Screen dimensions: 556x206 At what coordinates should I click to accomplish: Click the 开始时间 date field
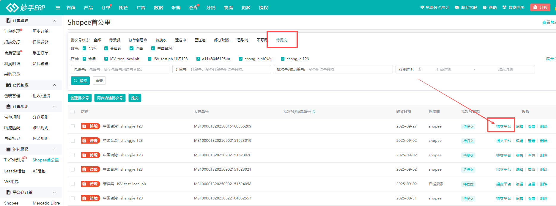pyautogui.click(x=444, y=69)
